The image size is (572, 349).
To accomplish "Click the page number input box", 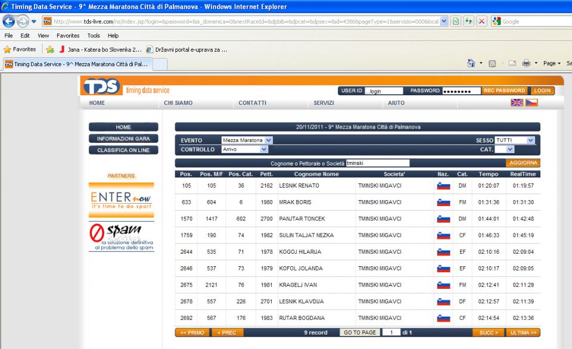I will 391,332.
